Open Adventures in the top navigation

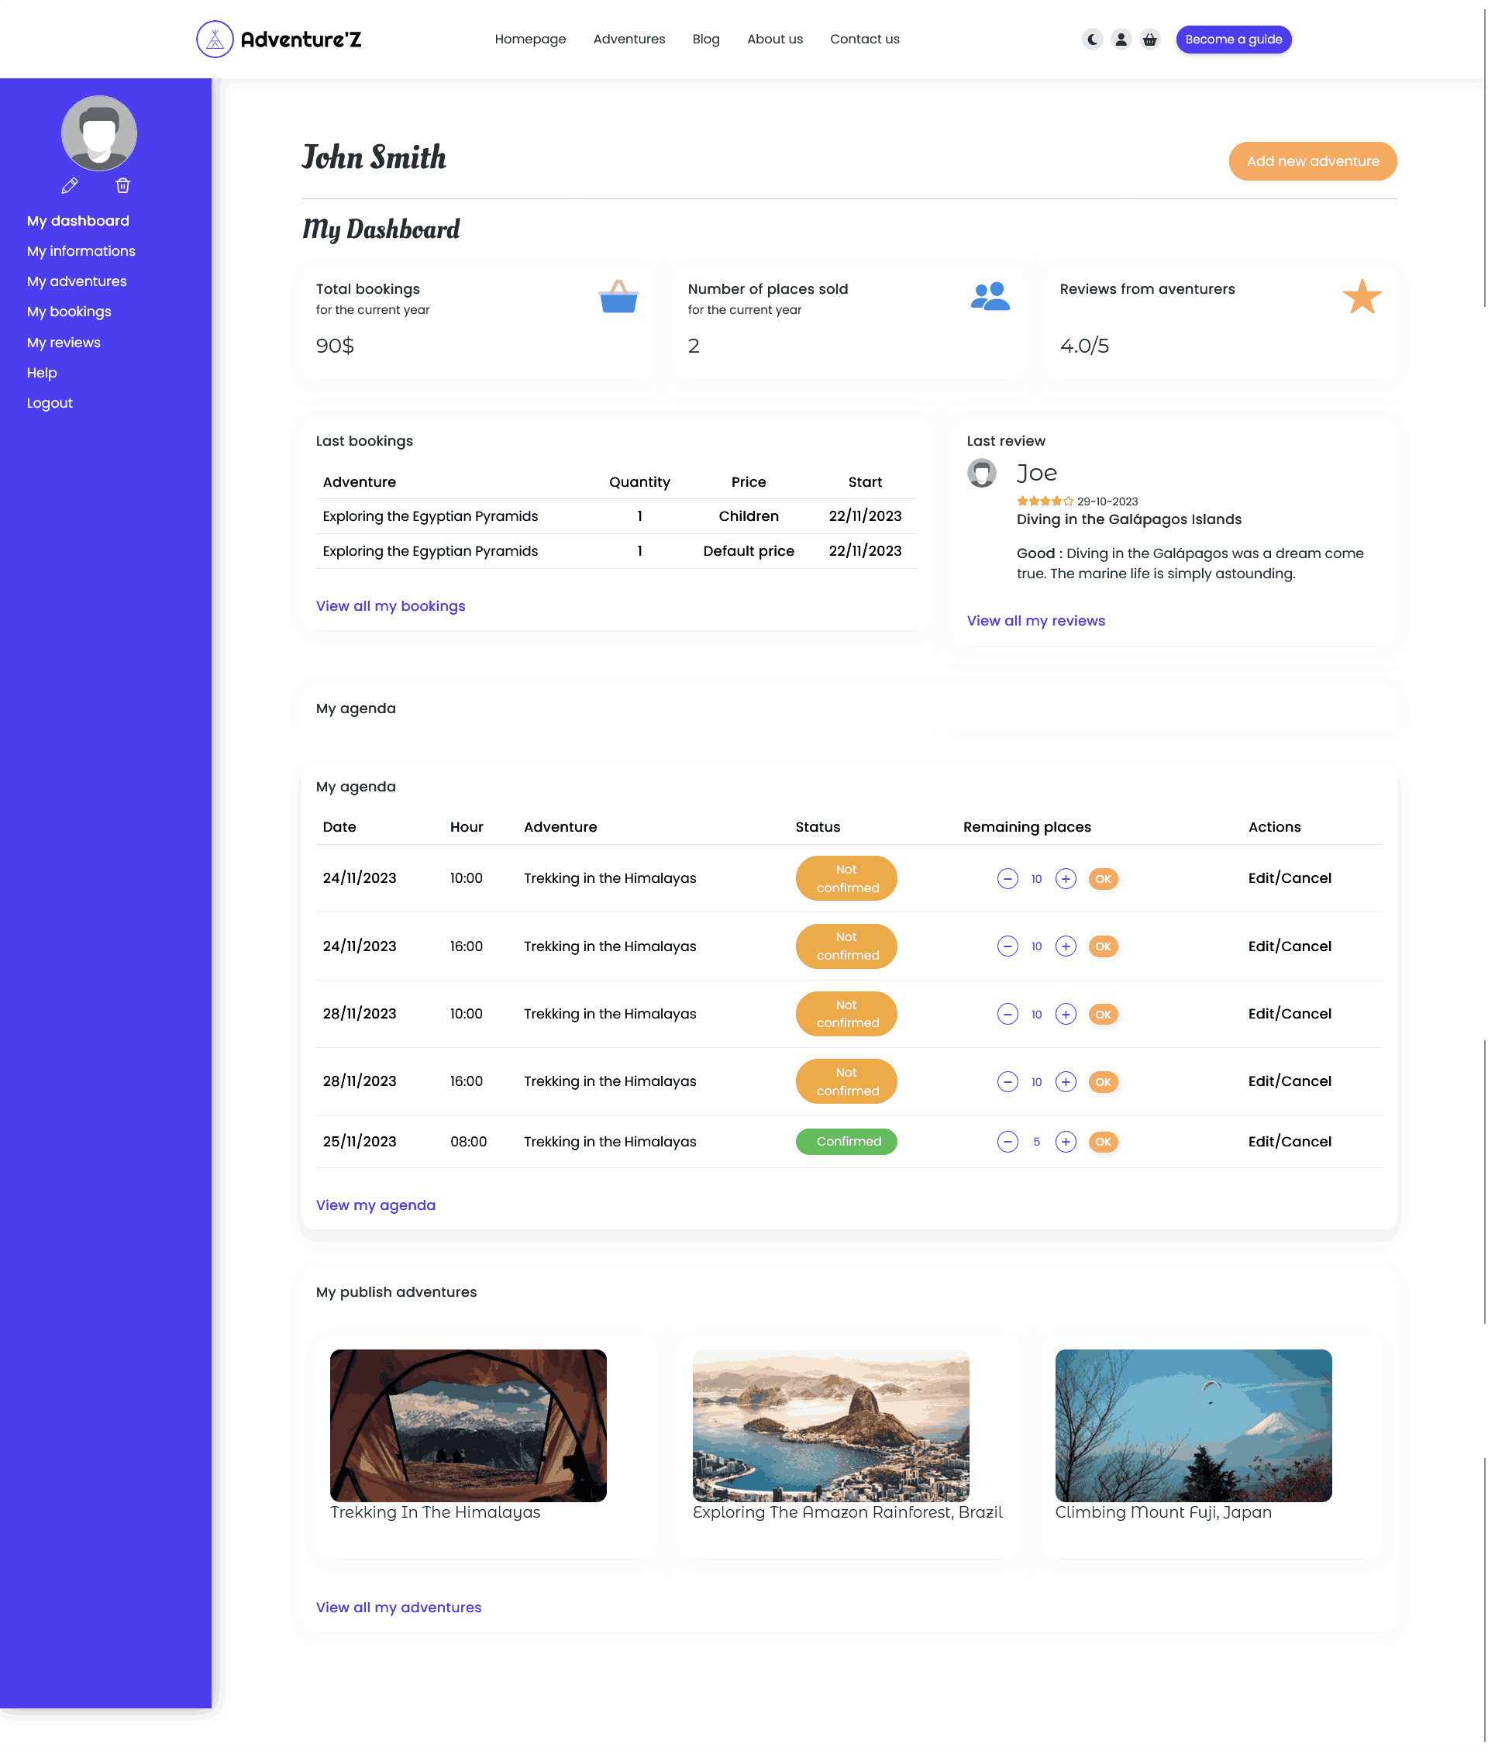click(629, 39)
